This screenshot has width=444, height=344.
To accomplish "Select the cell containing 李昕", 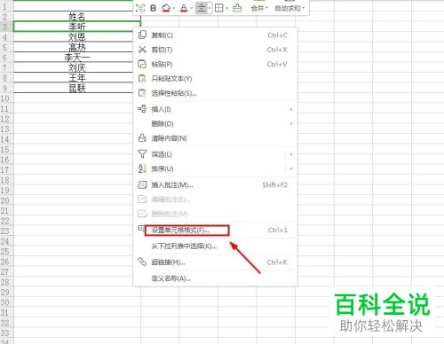I will click(x=77, y=27).
